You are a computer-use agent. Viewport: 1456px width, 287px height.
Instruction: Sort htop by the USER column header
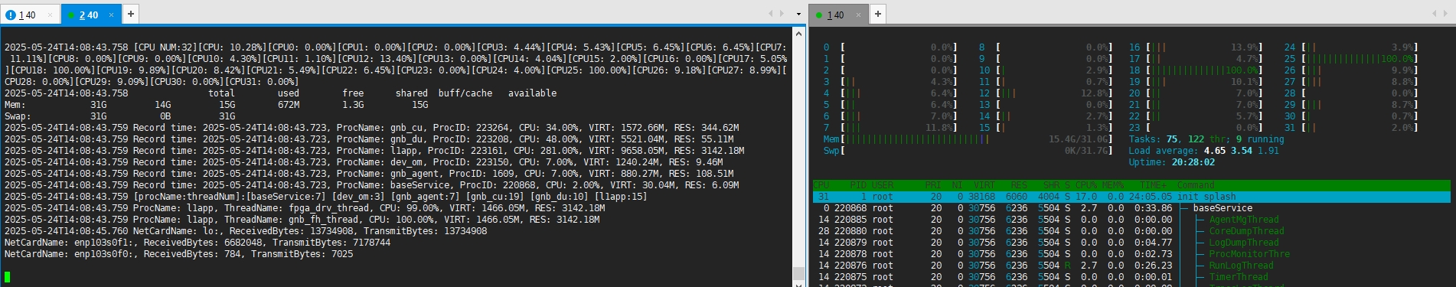(x=883, y=185)
